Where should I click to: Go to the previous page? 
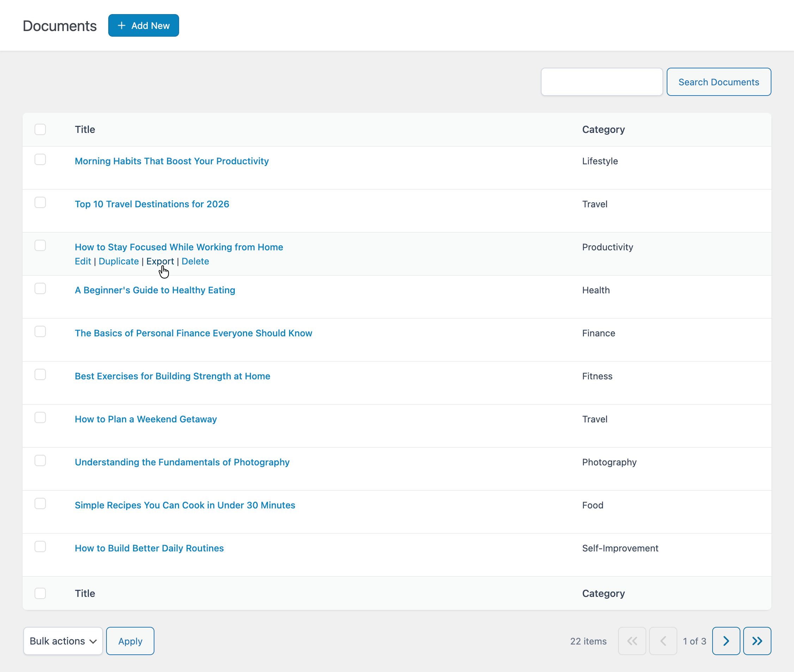(x=663, y=641)
